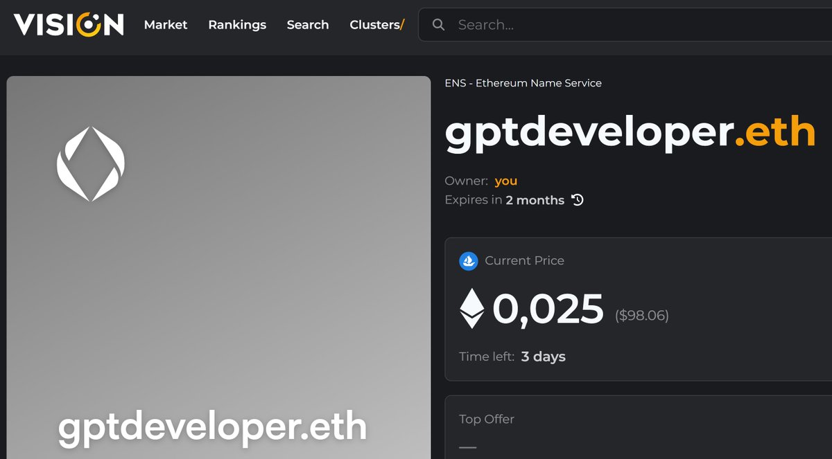Screen dimensions: 832x459
Task: Click the gptdeveloper.eth title heading
Action: [x=630, y=132]
